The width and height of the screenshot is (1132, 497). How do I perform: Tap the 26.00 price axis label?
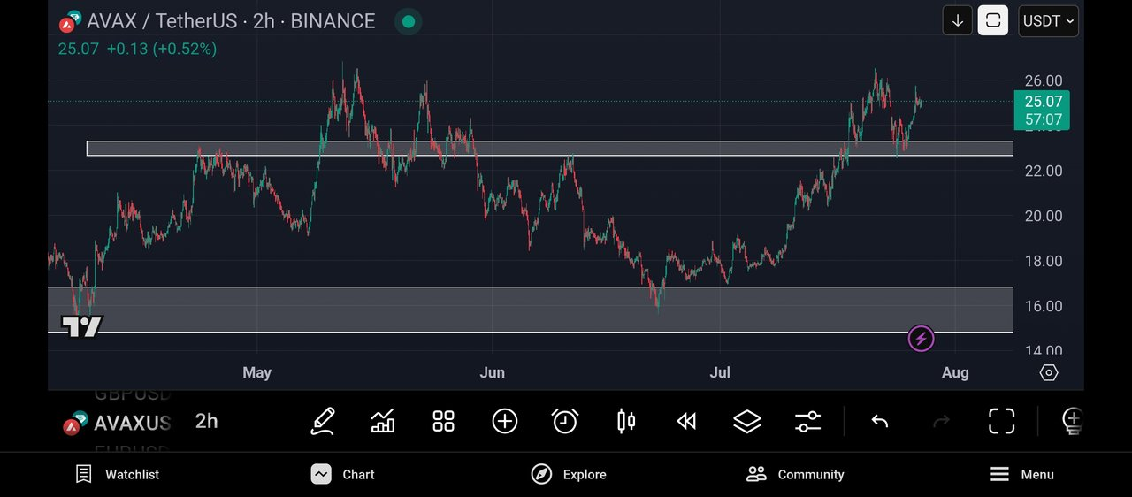pos(1044,80)
